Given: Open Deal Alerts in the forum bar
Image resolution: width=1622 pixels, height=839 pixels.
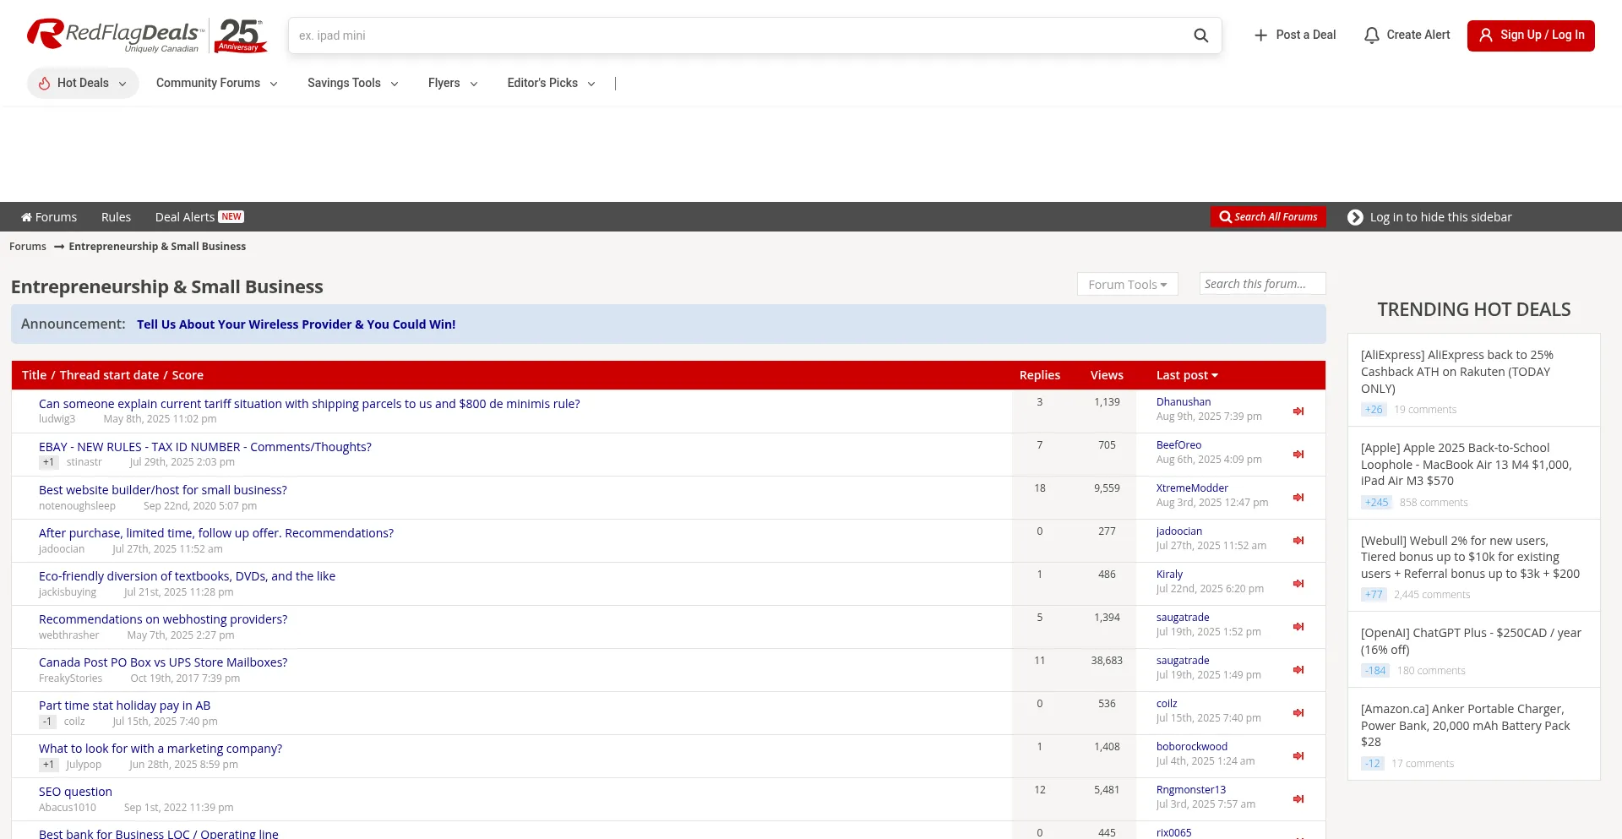Looking at the screenshot, I should tap(185, 217).
